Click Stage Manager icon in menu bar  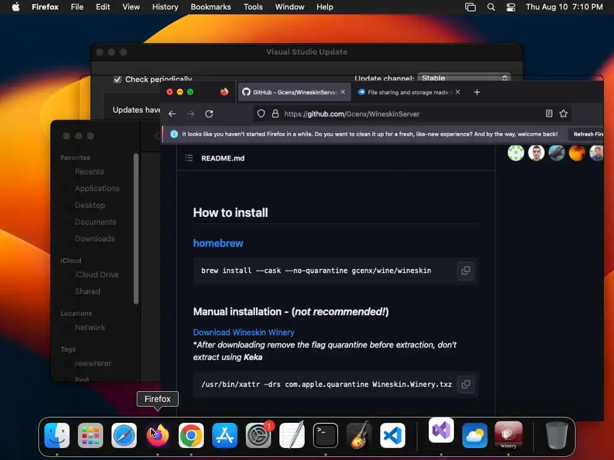click(470, 7)
